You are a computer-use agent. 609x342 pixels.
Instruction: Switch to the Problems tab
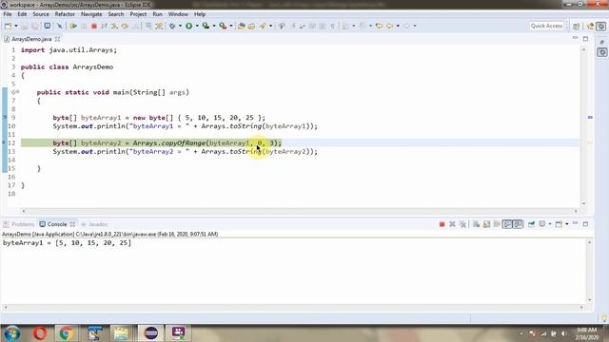pyautogui.click(x=19, y=224)
